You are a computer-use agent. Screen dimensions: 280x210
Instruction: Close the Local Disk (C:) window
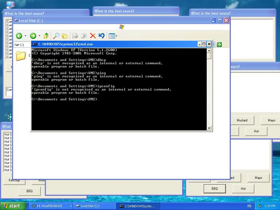click(226, 21)
